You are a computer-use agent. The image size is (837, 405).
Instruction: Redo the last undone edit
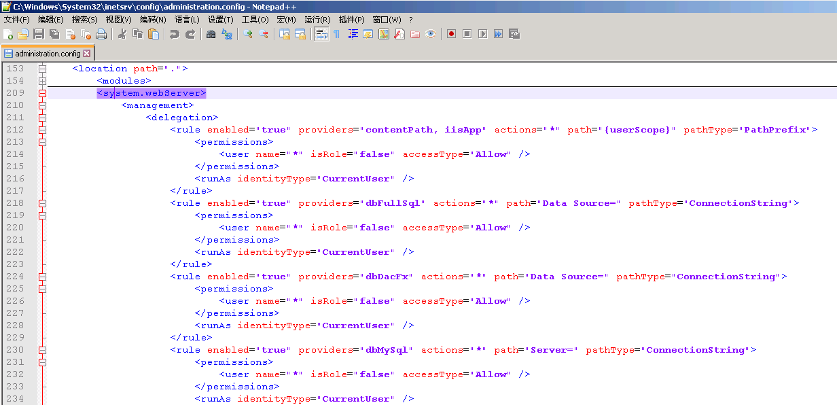coord(190,34)
